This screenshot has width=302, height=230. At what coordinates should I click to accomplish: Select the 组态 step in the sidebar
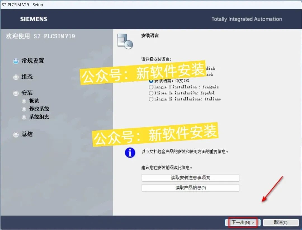coord(23,77)
